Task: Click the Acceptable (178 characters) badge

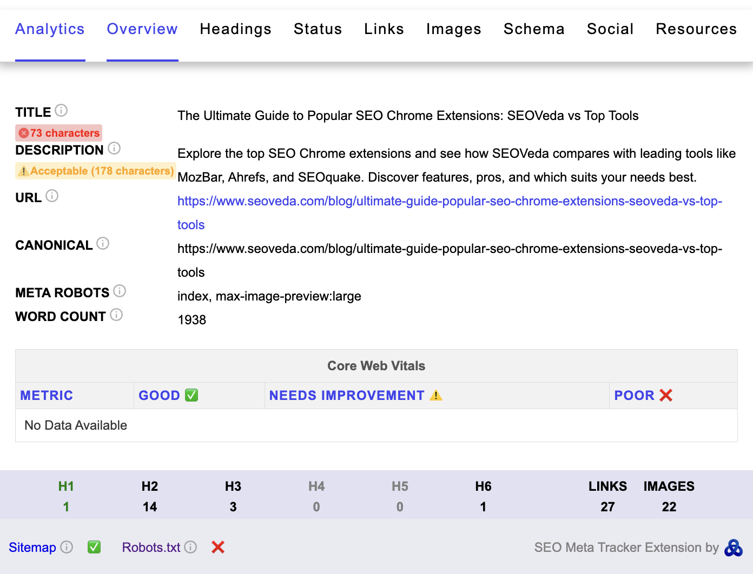Action: click(95, 171)
